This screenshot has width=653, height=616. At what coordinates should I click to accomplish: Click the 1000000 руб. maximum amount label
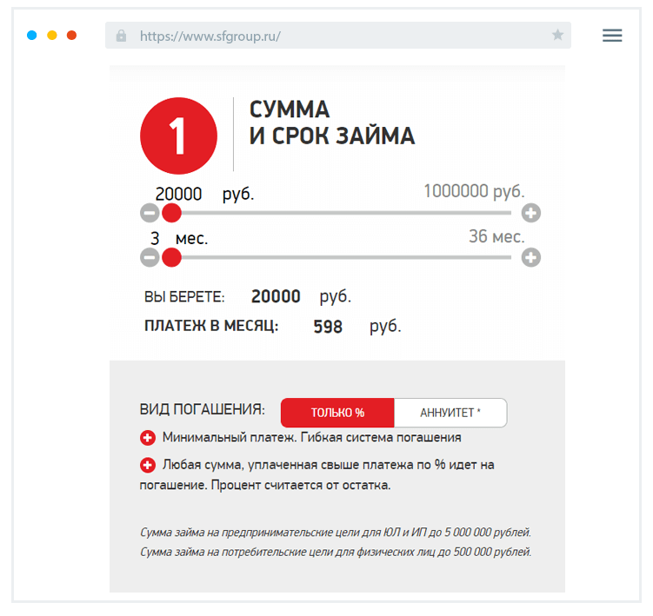coord(474,192)
